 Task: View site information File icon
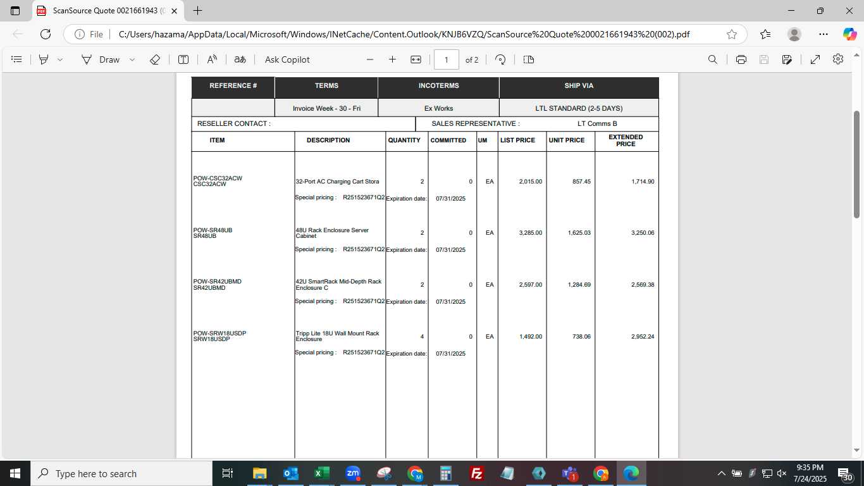tap(89, 34)
